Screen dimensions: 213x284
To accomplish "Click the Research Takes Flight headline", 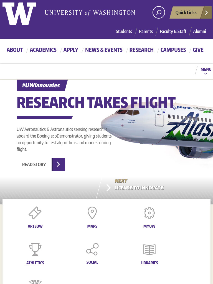I will (96, 103).
